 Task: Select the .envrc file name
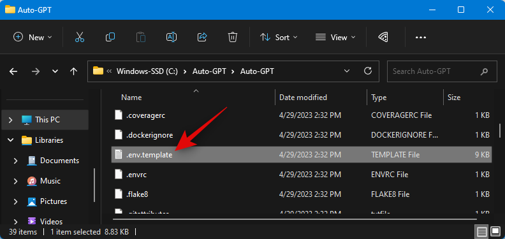click(x=136, y=175)
